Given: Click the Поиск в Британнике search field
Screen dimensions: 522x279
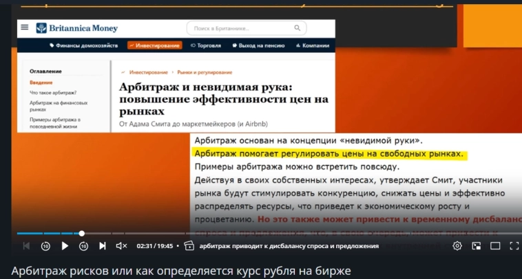Looking at the screenshot, I should (x=247, y=29).
